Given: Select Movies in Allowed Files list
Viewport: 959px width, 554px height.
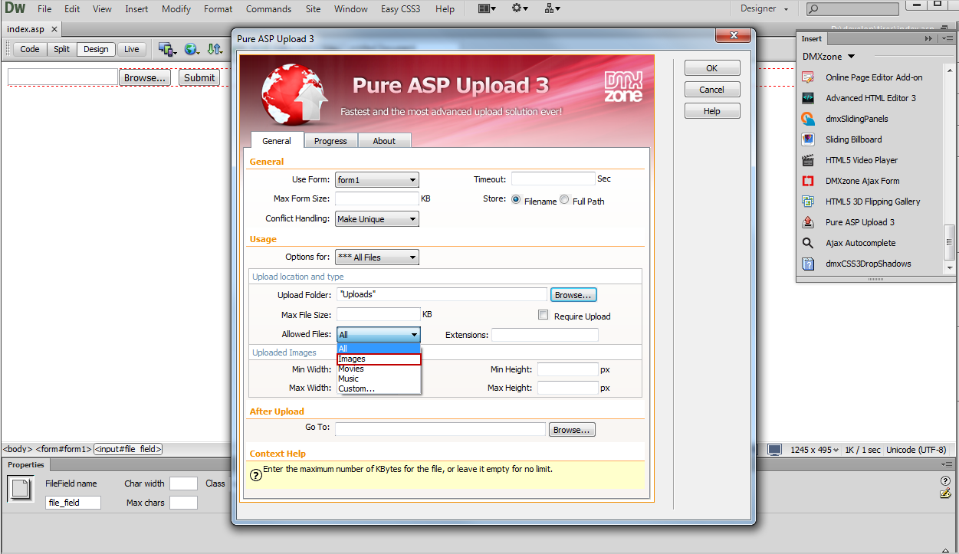Looking at the screenshot, I should tap(379, 369).
